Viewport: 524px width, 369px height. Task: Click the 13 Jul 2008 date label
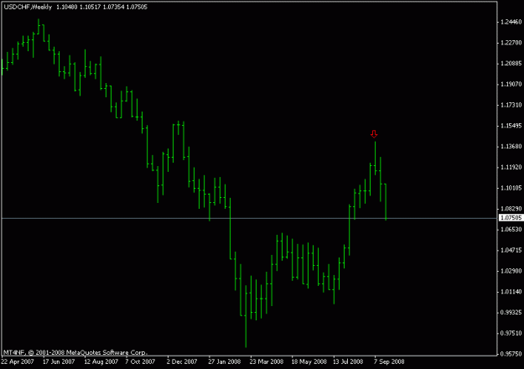tap(348, 361)
